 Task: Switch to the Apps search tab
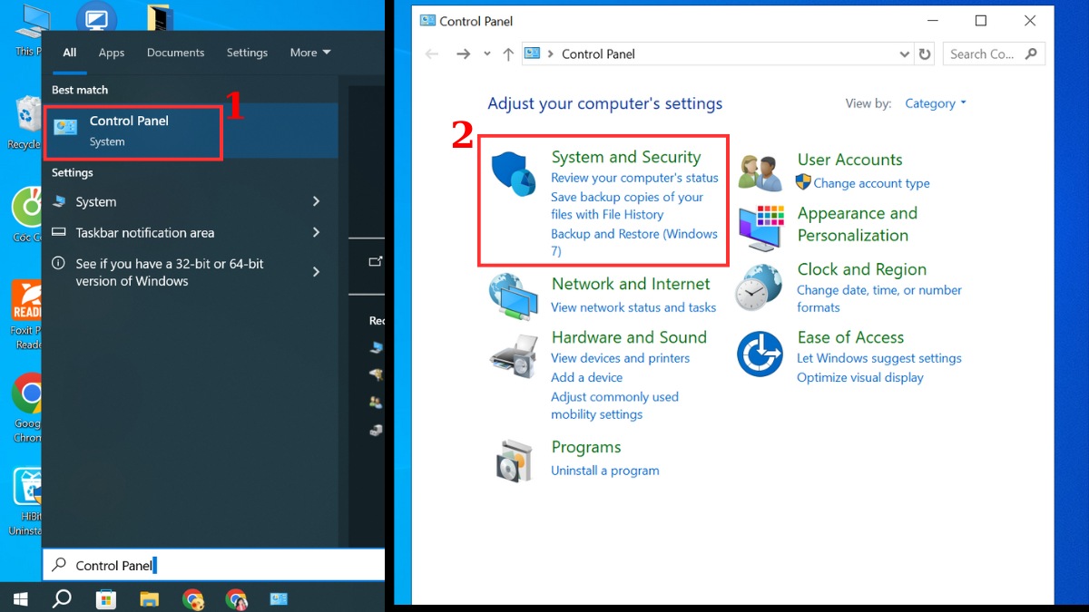[111, 53]
